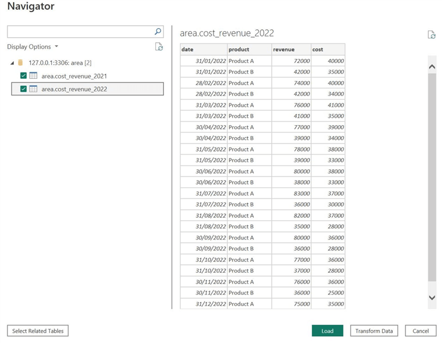Image resolution: width=442 pixels, height=343 pixels.
Task: Click Select Related Tables button
Action: (x=38, y=331)
